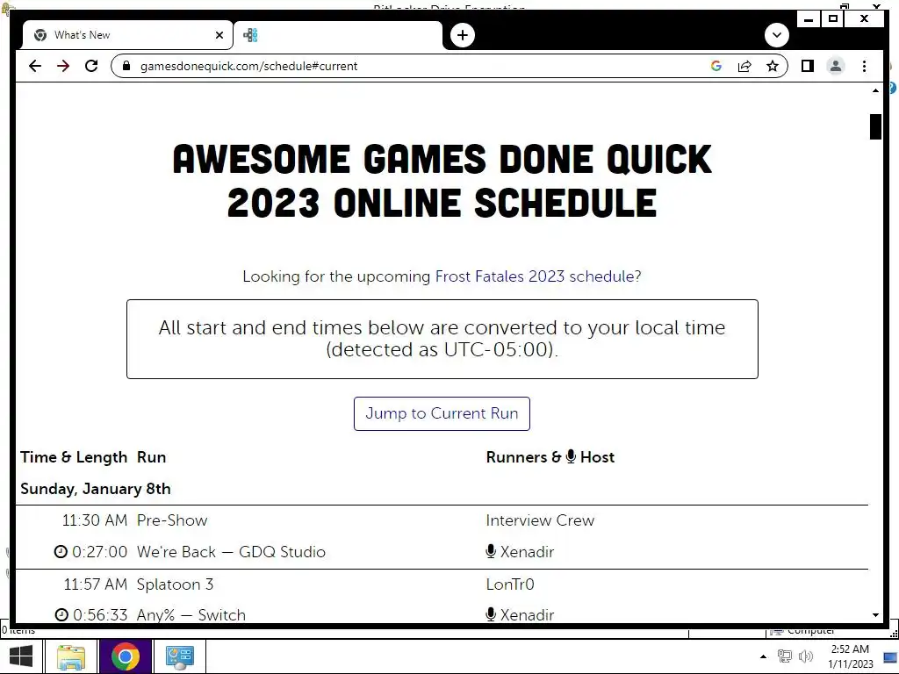Viewport: 899px width, 674px height.
Task: Click the Sunday, January 8th date heading
Action: pos(96,489)
